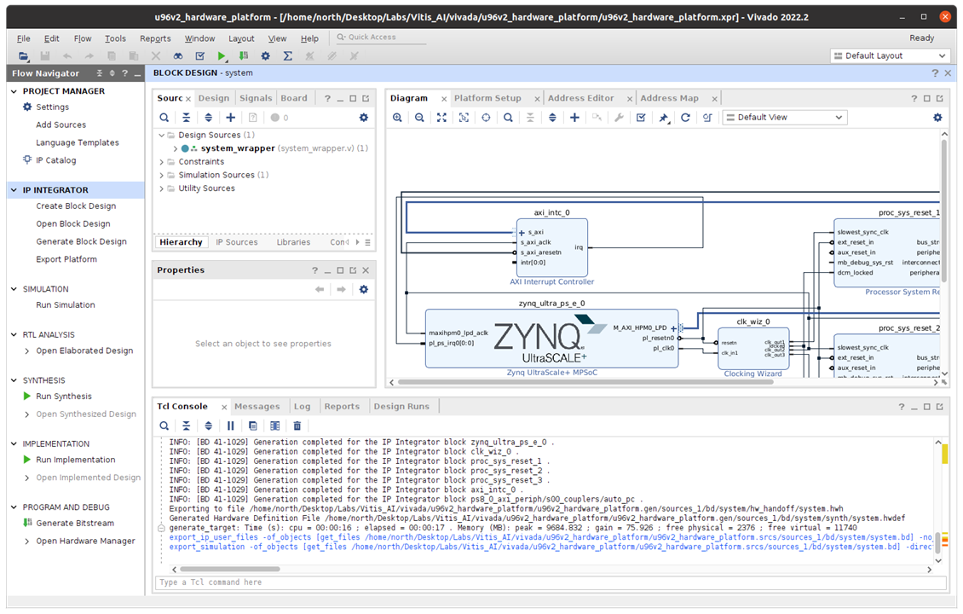963x614 pixels.
Task: Click Diagram horizontal scrollbar
Action: click(585, 382)
